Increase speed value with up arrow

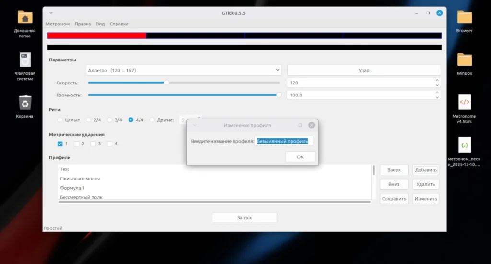437,80
